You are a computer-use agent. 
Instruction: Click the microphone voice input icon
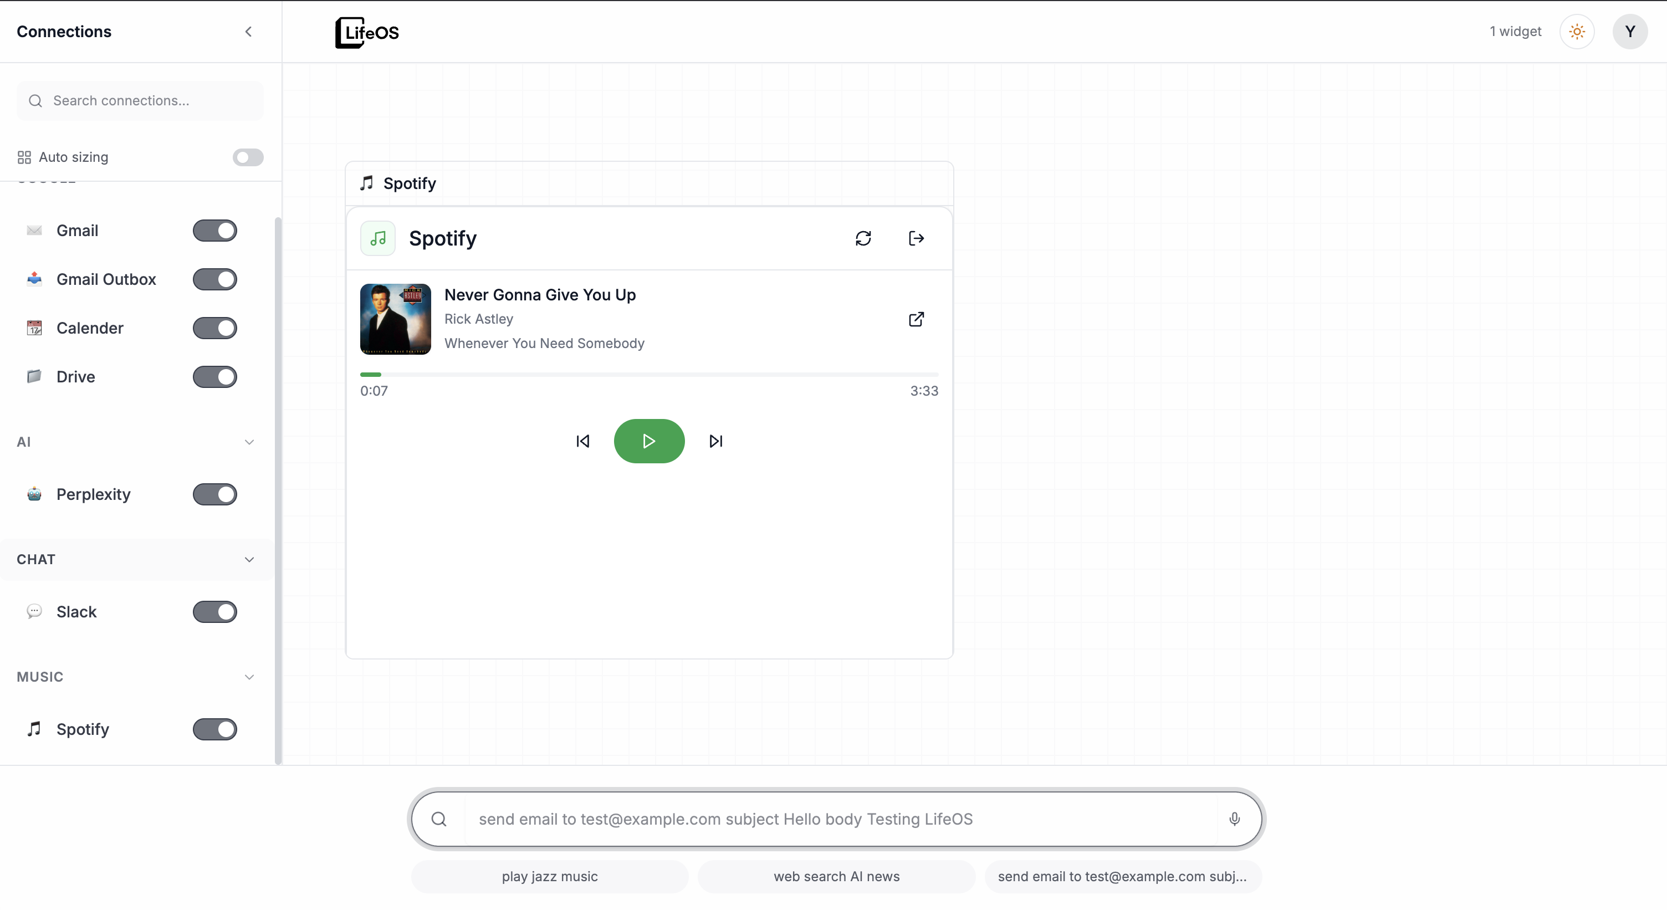pos(1234,819)
